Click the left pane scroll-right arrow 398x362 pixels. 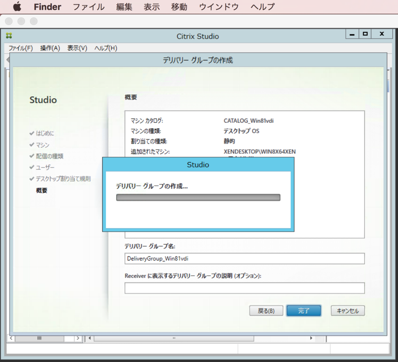(78, 338)
